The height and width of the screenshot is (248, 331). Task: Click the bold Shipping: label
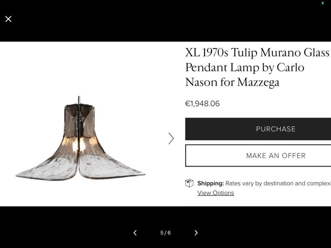click(210, 183)
